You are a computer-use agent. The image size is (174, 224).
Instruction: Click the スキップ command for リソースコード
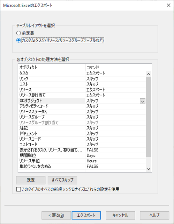click(92, 139)
